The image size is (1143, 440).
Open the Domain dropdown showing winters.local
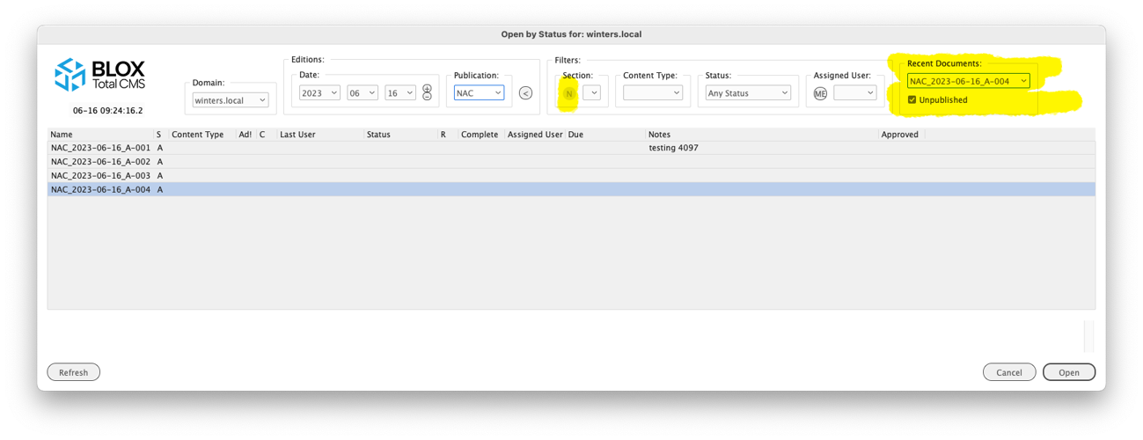[x=231, y=100]
